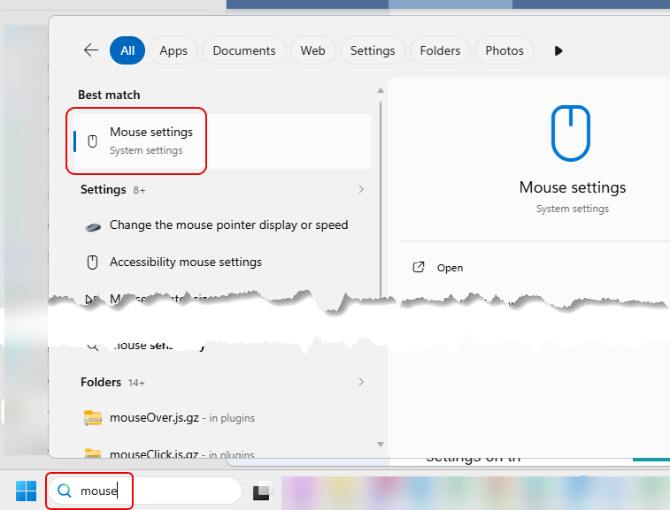Switch to the Documents filter
Screen dimensions: 670x510
coord(244,50)
